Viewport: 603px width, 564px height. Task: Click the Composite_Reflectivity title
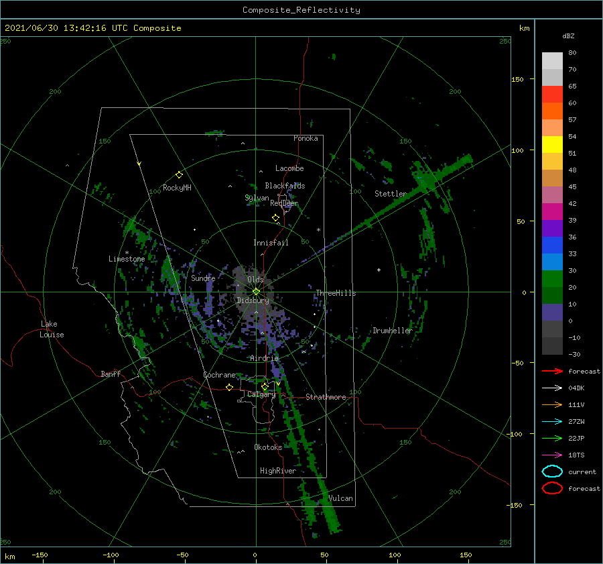tap(301, 10)
